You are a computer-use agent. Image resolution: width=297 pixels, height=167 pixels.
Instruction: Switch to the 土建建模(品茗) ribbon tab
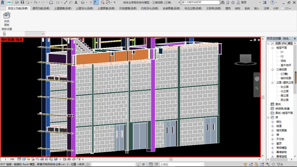click(62, 9)
